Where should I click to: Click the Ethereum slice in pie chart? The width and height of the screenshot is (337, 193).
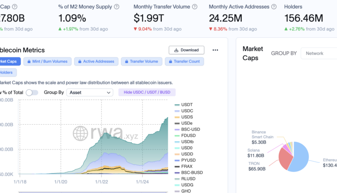pyautogui.click(x=300, y=158)
